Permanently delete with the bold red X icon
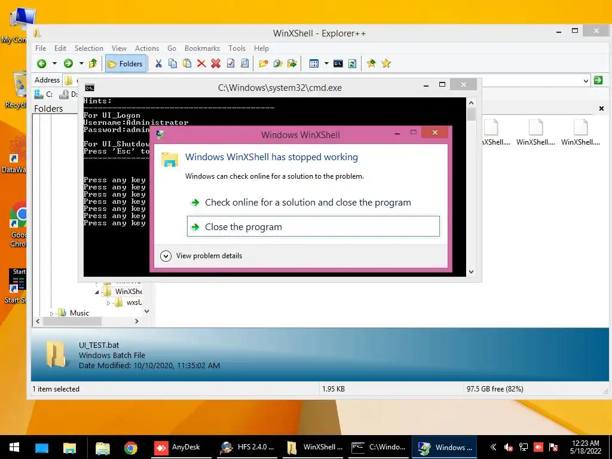 216,63
